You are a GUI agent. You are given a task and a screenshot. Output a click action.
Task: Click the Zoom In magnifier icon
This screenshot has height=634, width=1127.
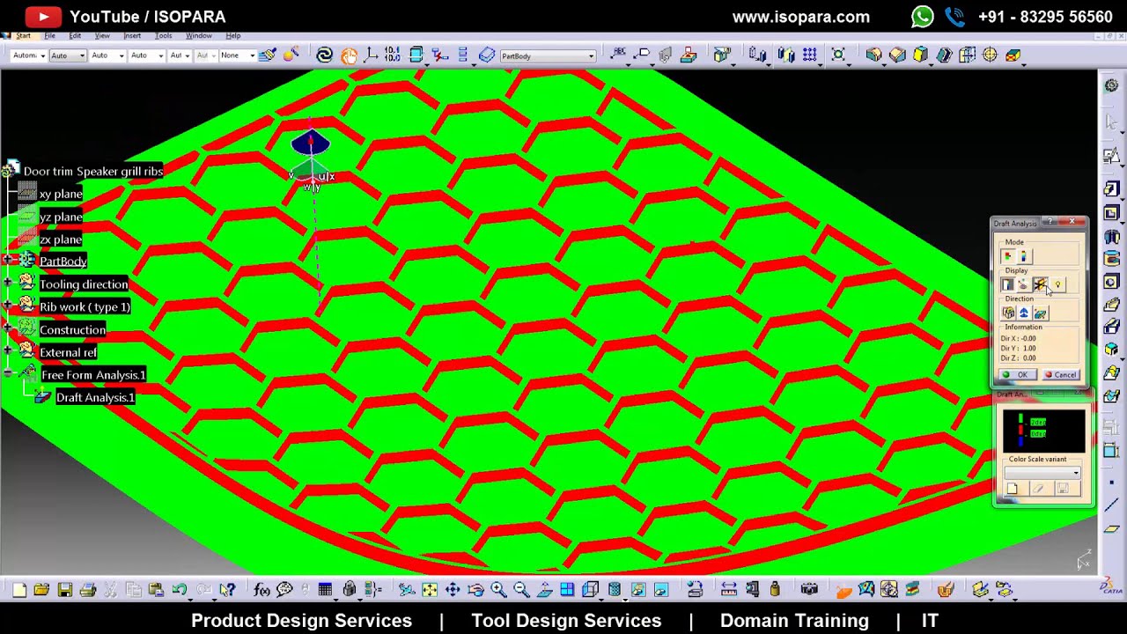click(498, 590)
